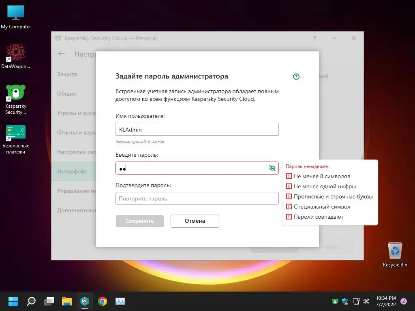Click the Kaspersky bear tray icon
This screenshot has width=415, height=311.
(x=335, y=301)
